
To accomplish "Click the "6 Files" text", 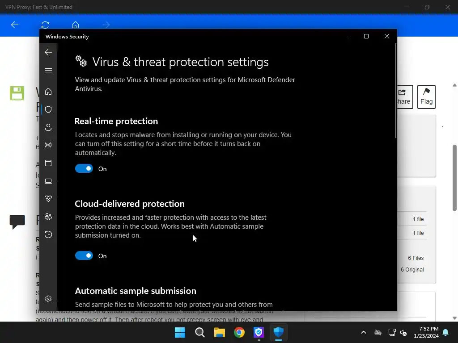I will (416, 258).
